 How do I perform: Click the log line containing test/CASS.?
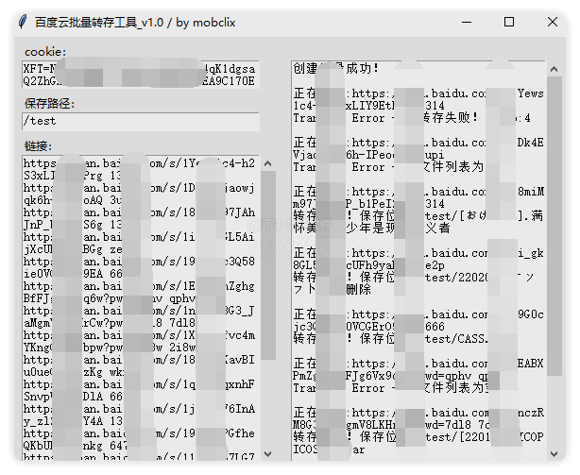click(x=391, y=339)
